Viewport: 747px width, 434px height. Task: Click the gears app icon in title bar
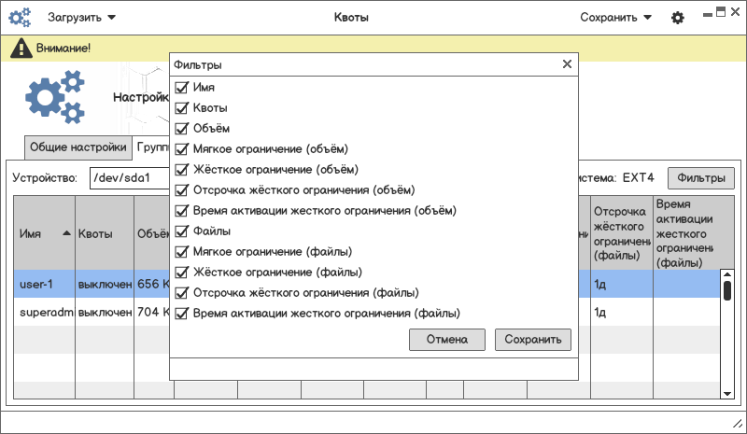point(20,17)
